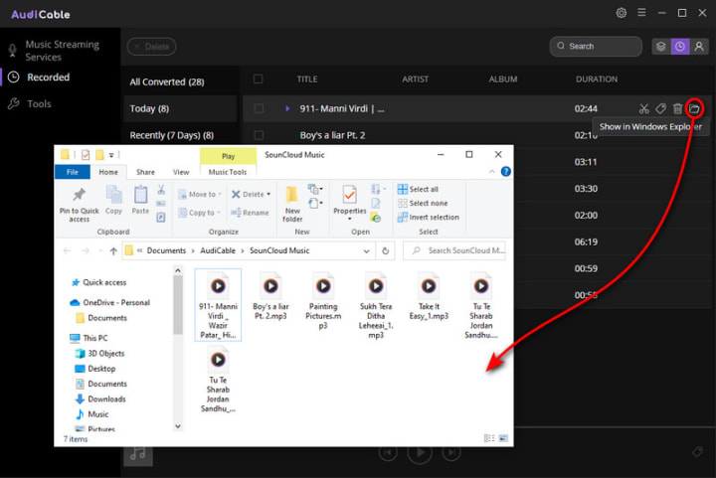The height and width of the screenshot is (478, 716).
Task: Click Select all in ribbon
Action: [x=418, y=189]
